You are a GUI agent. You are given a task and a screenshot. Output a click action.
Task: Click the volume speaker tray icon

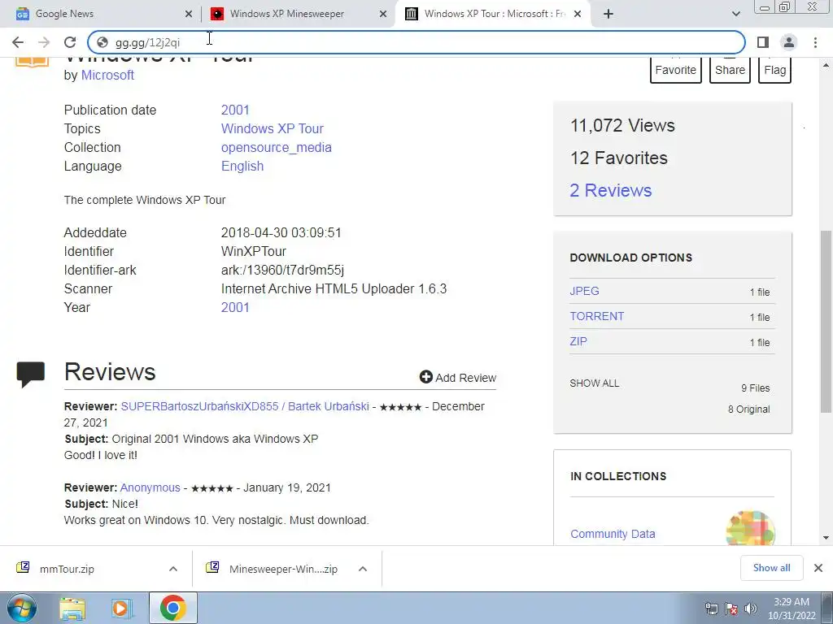coord(751,609)
